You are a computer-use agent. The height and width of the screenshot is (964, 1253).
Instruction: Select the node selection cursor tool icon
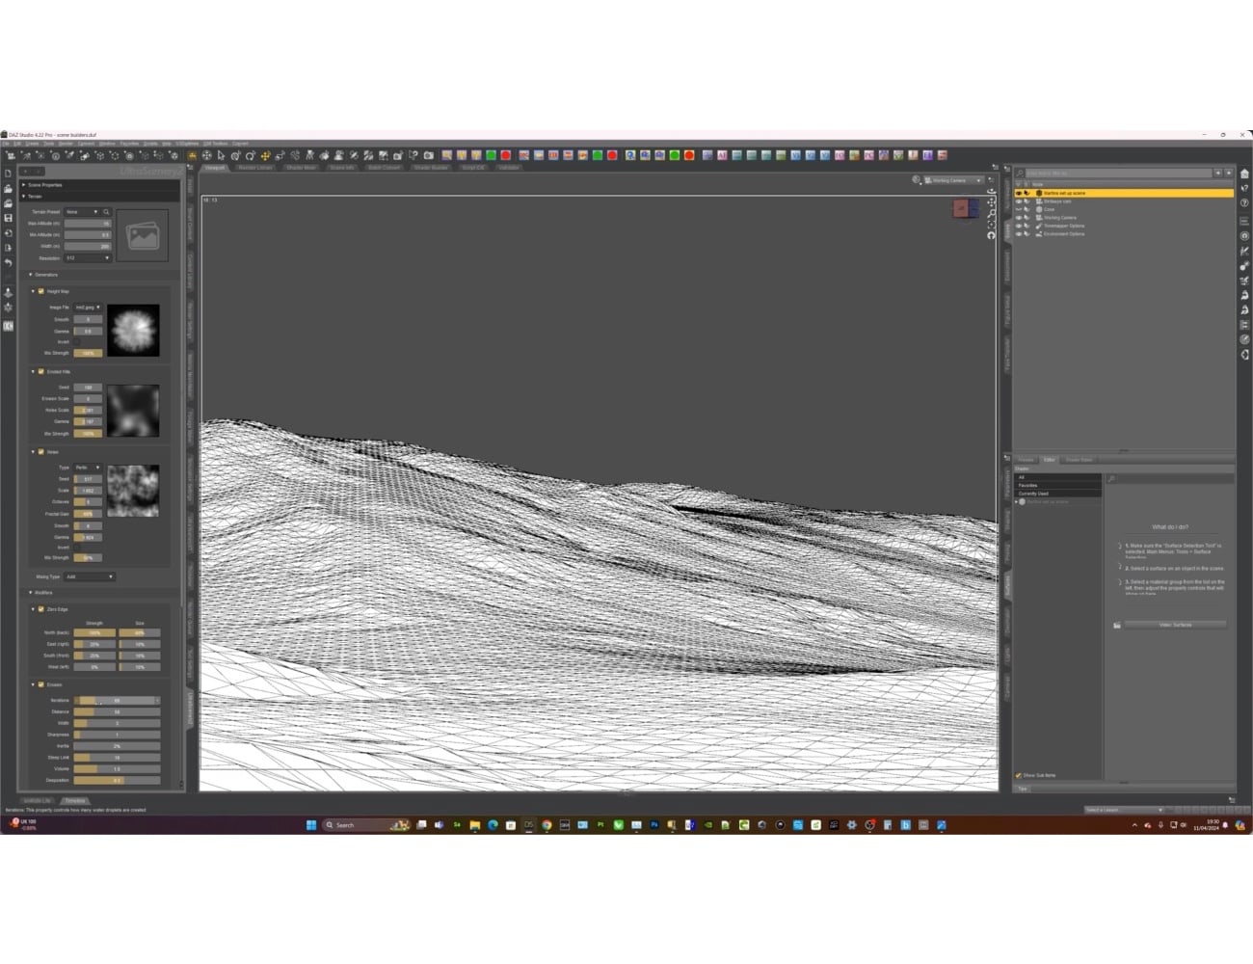pyautogui.click(x=221, y=155)
